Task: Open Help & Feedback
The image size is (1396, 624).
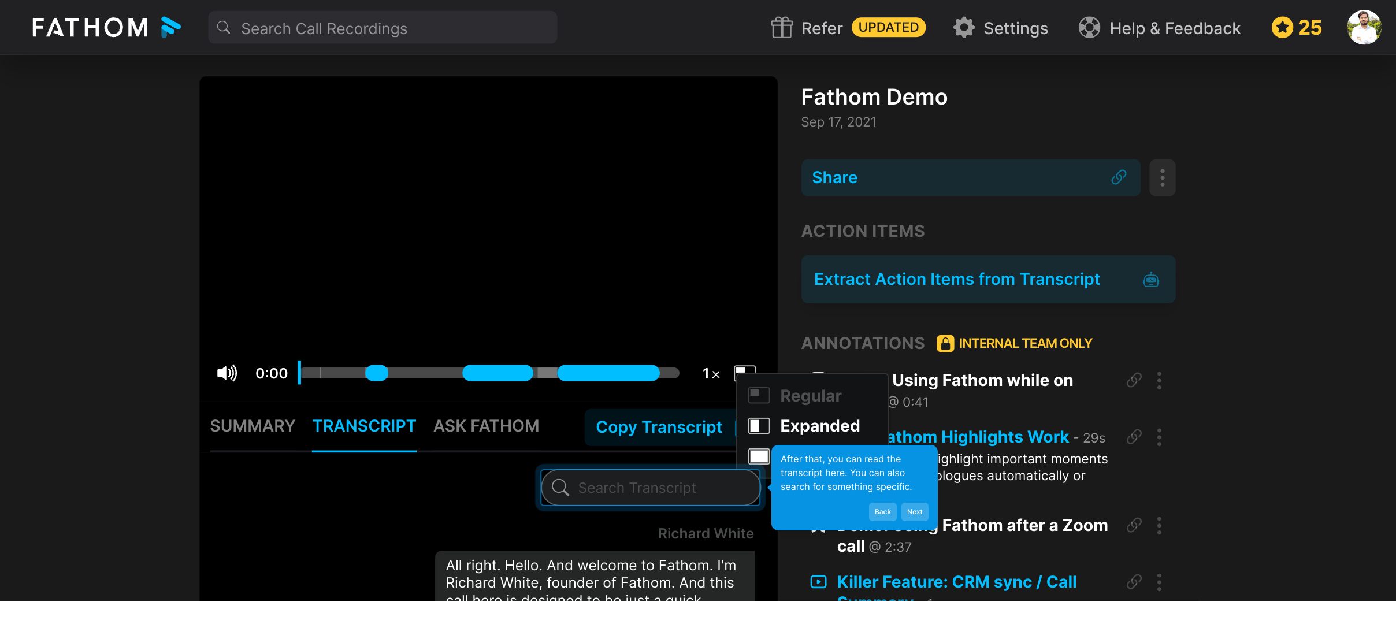Action: pyautogui.click(x=1175, y=28)
